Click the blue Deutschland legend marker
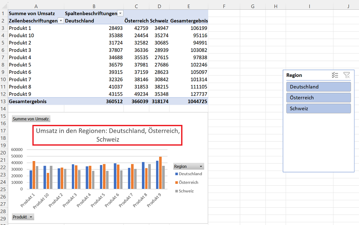The image size is (359, 225). [176, 174]
